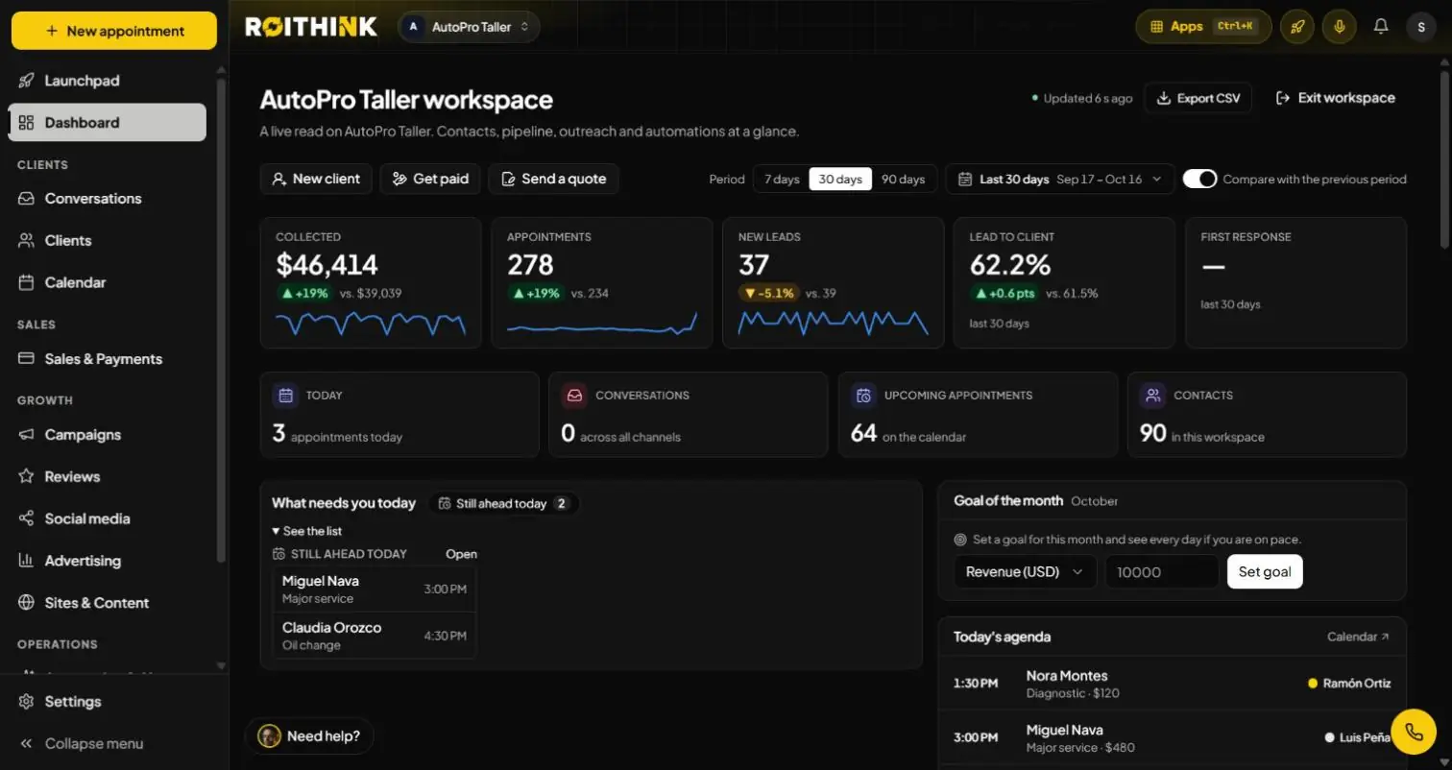Click the microphone icon in top bar

(x=1340, y=27)
